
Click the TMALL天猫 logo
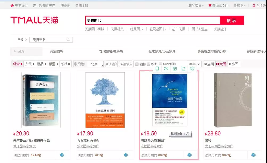point(34,20)
